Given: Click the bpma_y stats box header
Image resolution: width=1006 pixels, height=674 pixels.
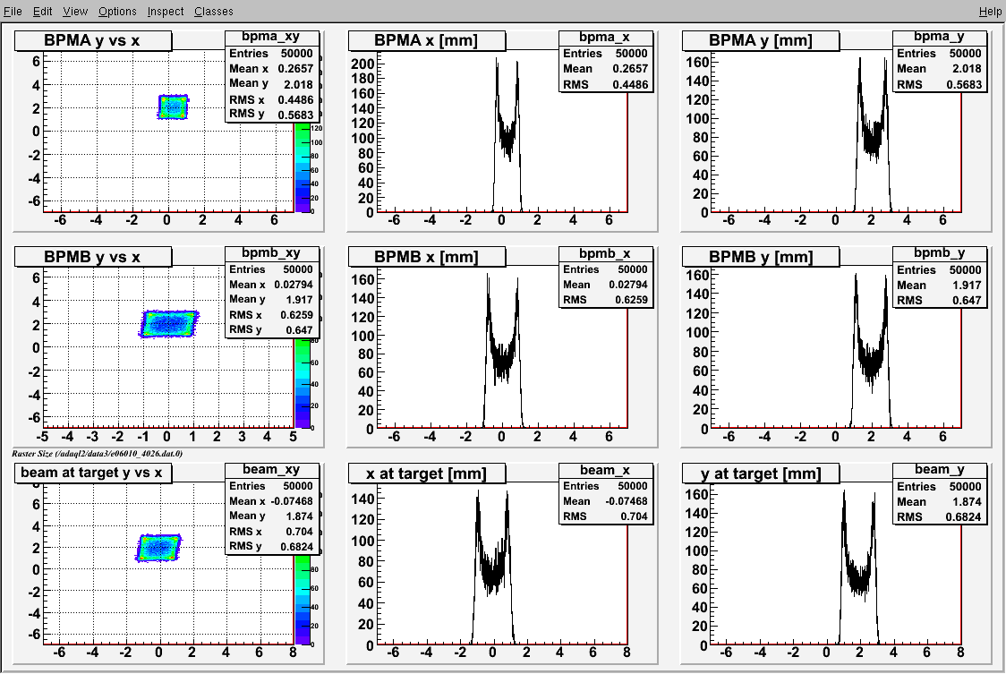Looking at the screenshot, I should (939, 37).
